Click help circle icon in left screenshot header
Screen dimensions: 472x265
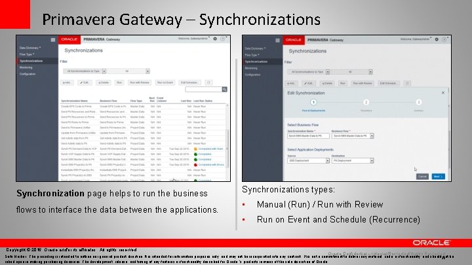click(222, 39)
